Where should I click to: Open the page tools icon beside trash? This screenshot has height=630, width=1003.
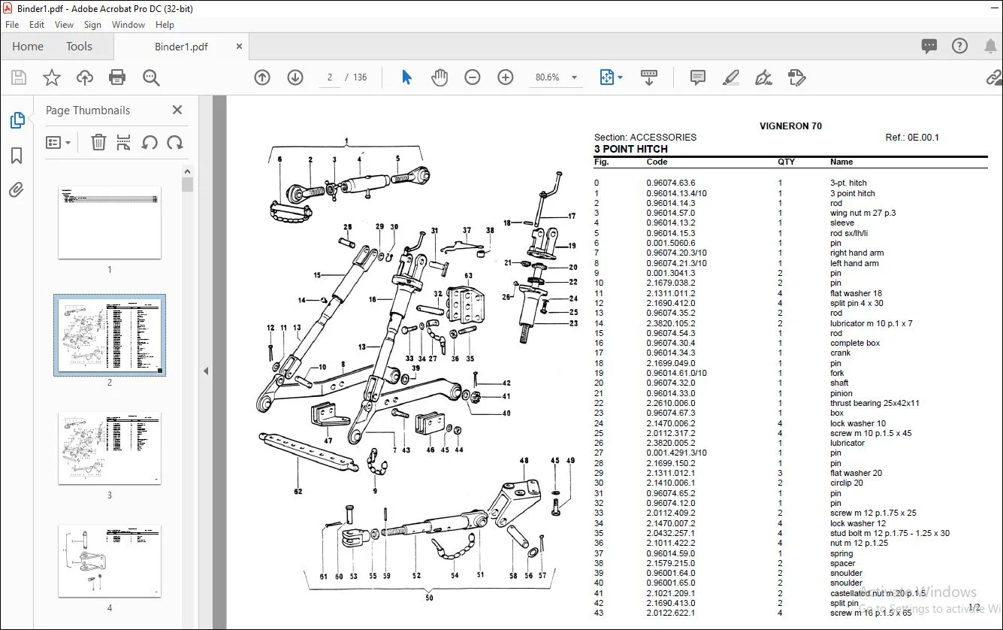pyautogui.click(x=124, y=142)
